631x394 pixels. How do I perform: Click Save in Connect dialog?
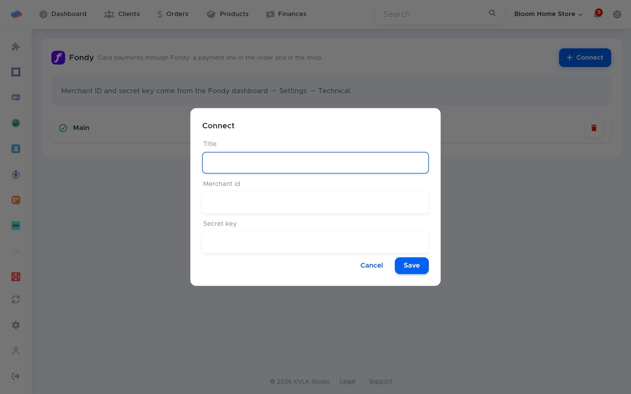click(412, 266)
